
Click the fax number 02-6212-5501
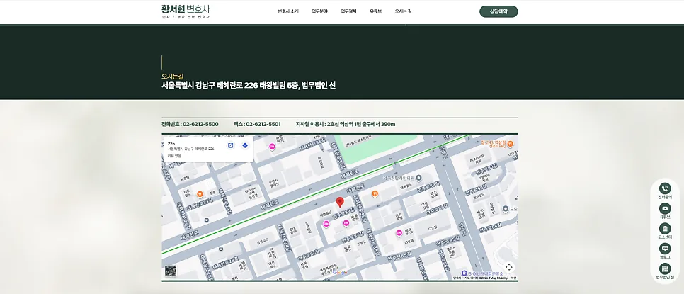(x=263, y=124)
